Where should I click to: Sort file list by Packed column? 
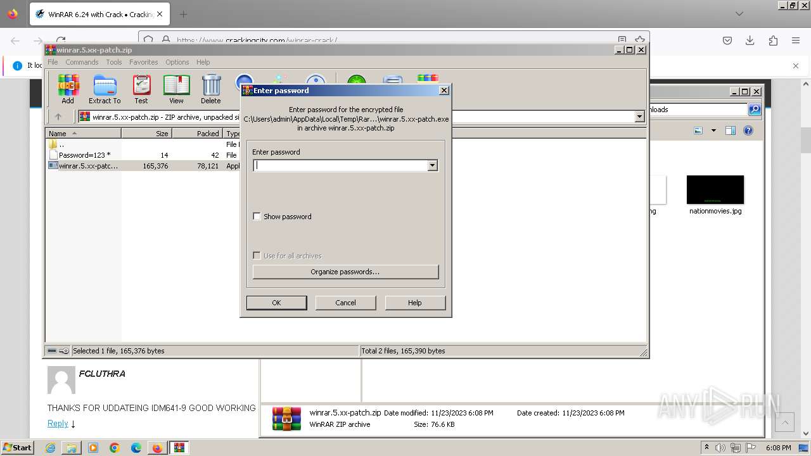point(197,133)
